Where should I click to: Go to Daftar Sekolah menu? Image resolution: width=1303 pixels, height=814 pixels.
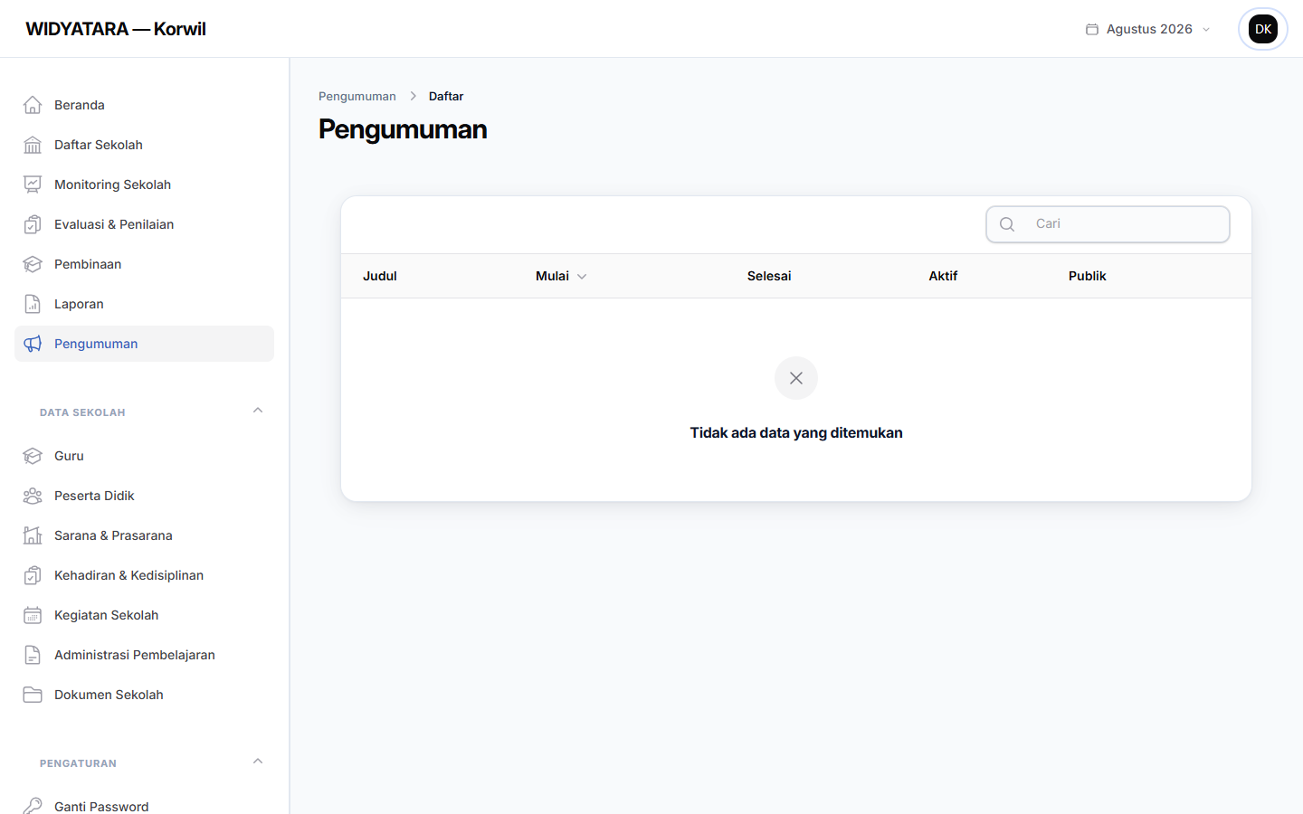tap(144, 145)
